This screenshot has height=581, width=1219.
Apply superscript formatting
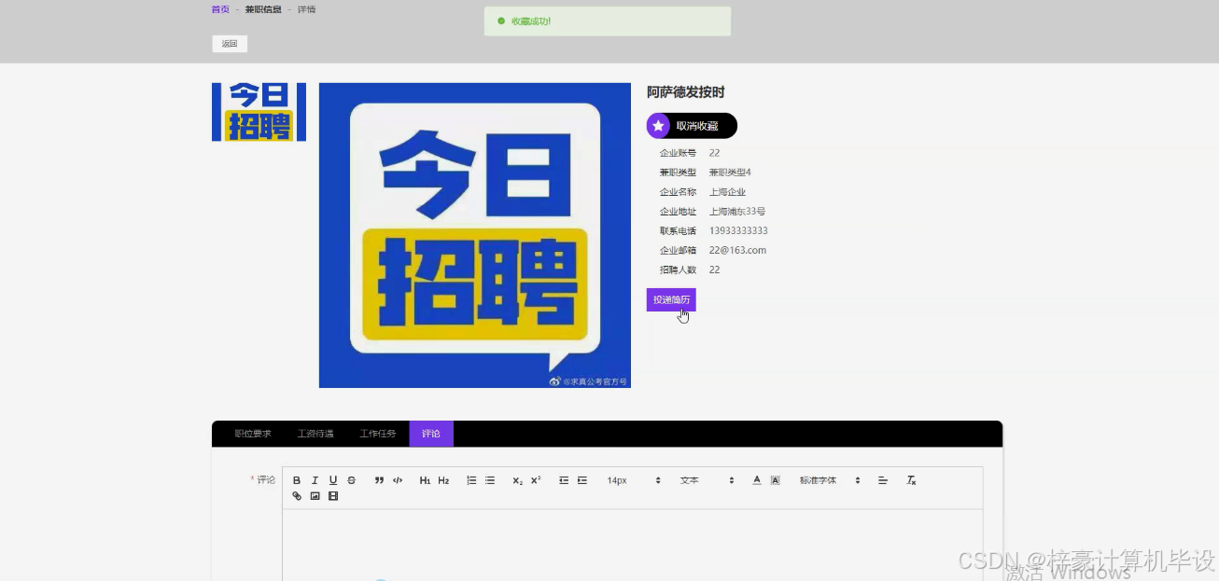[x=536, y=480]
